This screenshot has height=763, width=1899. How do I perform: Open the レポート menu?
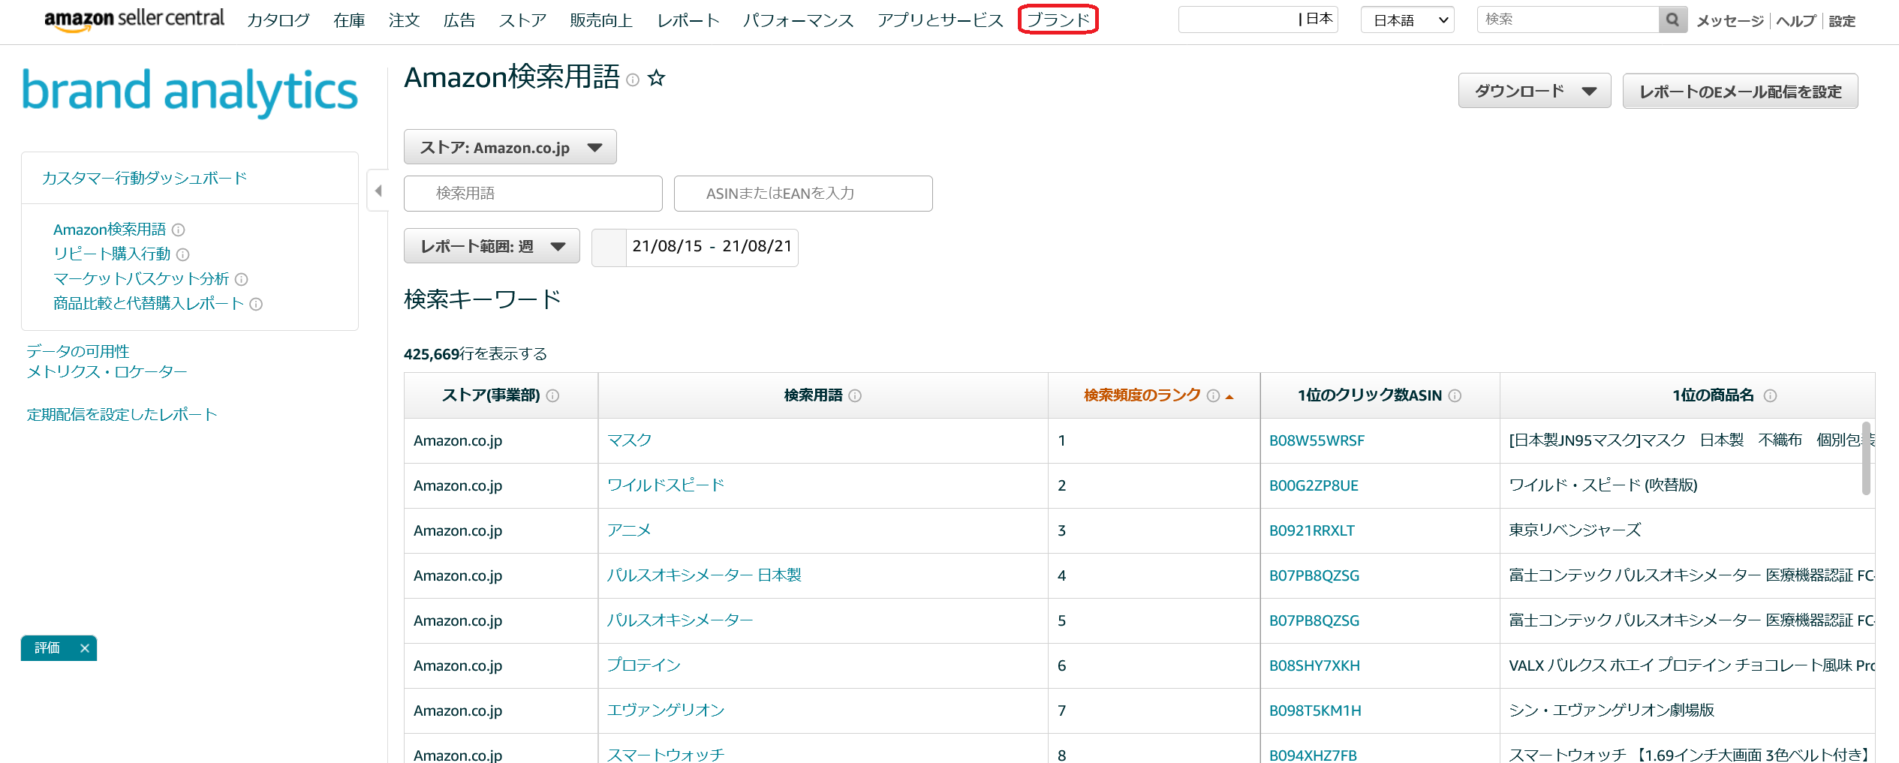click(x=688, y=20)
